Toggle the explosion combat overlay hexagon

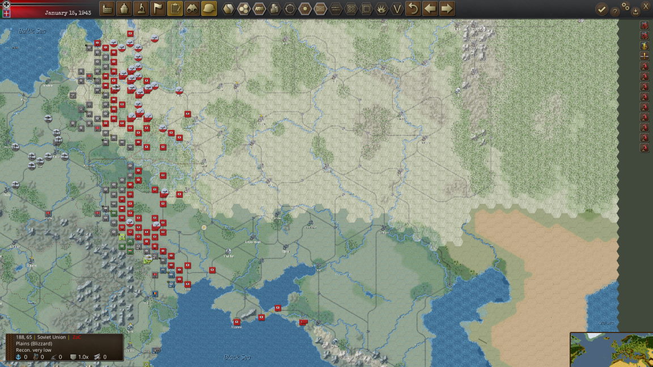tap(381, 8)
